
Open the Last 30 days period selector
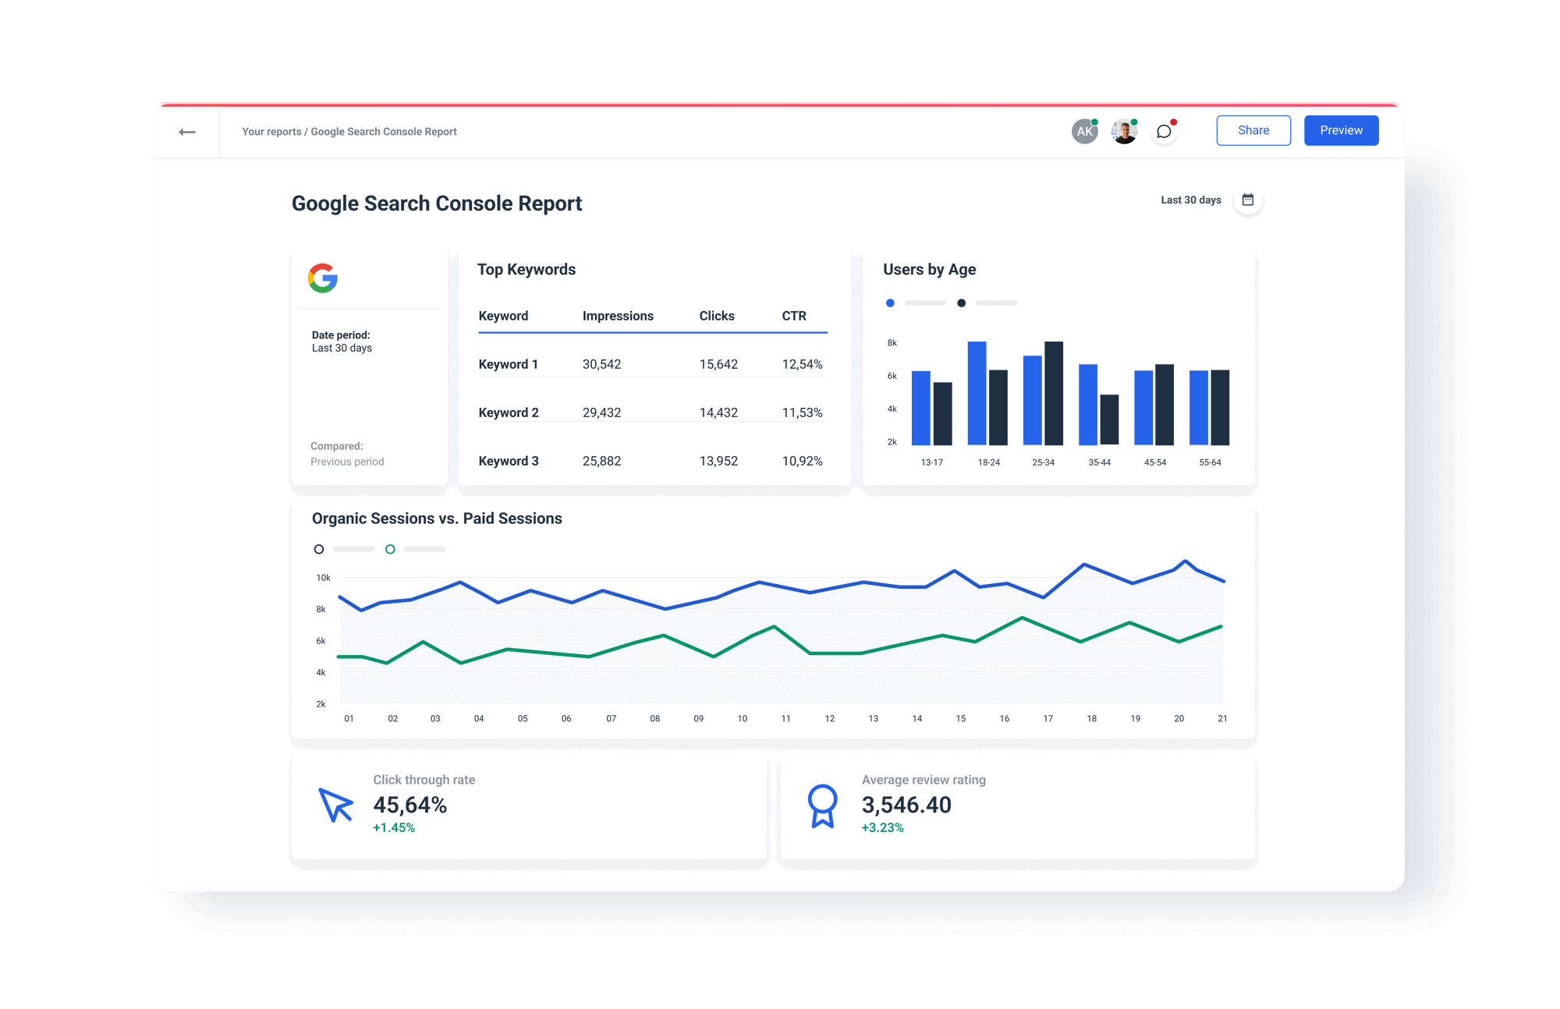click(1190, 200)
